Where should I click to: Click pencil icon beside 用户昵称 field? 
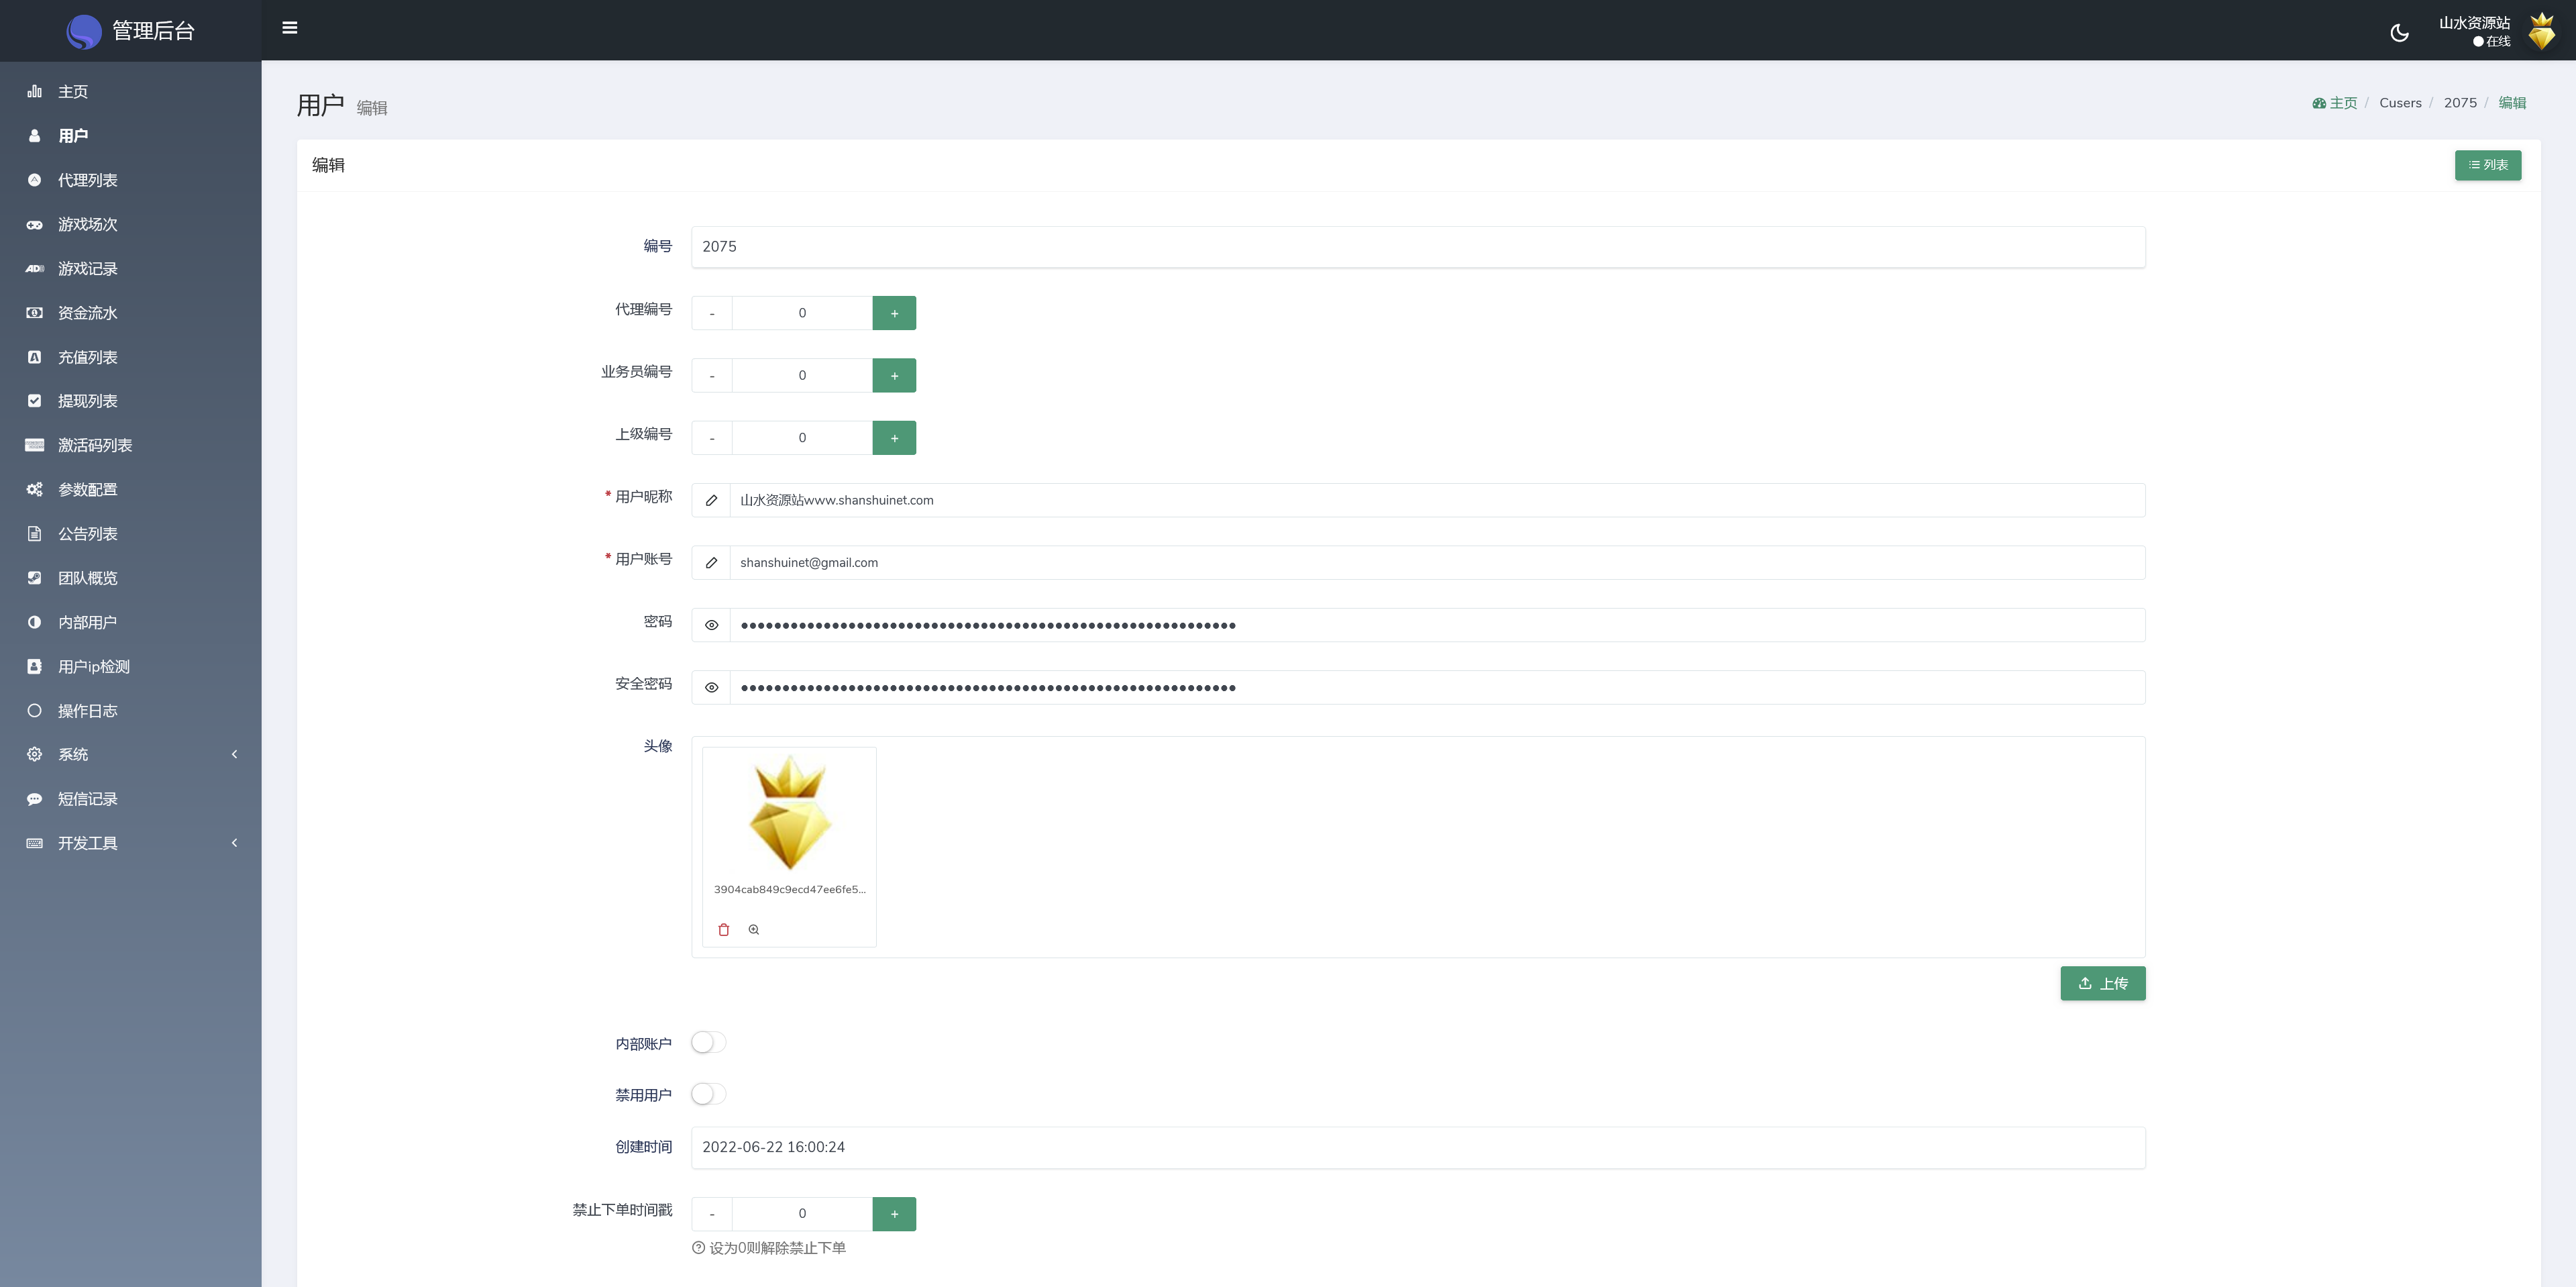(x=711, y=500)
